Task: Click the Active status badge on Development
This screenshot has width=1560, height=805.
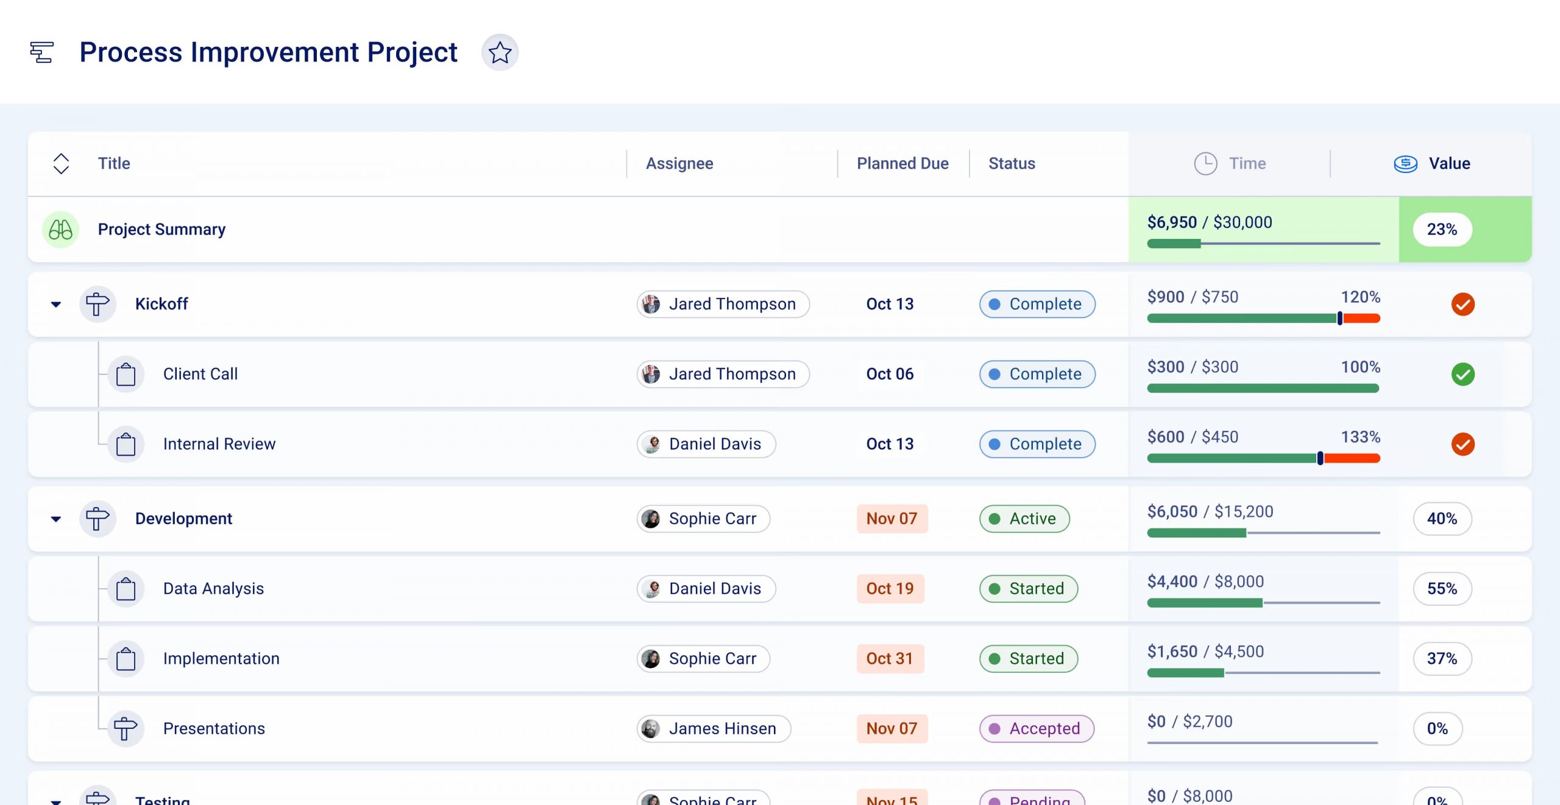Action: pyautogui.click(x=1024, y=519)
